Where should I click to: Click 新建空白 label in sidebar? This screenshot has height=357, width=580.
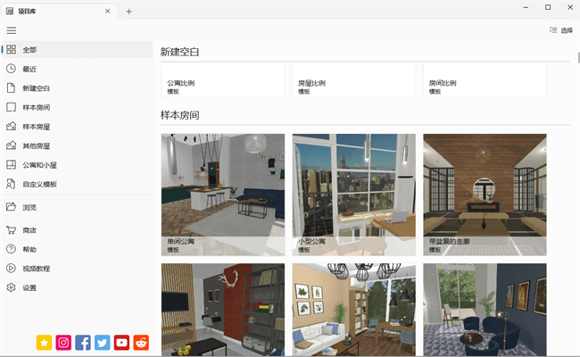pyautogui.click(x=37, y=88)
